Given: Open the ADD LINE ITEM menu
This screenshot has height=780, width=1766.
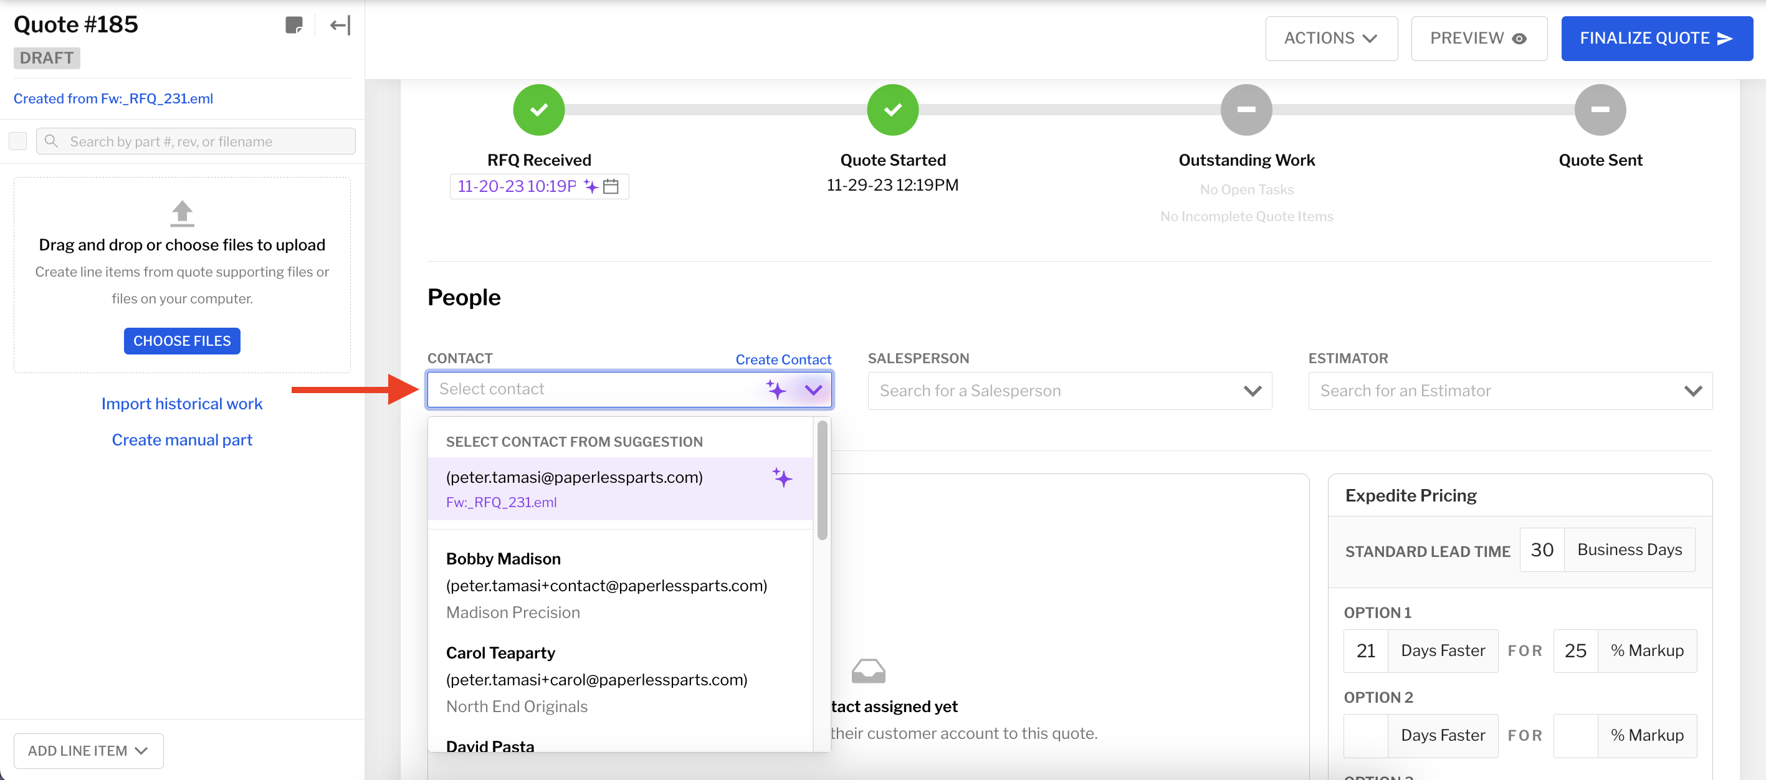Looking at the screenshot, I should point(88,751).
